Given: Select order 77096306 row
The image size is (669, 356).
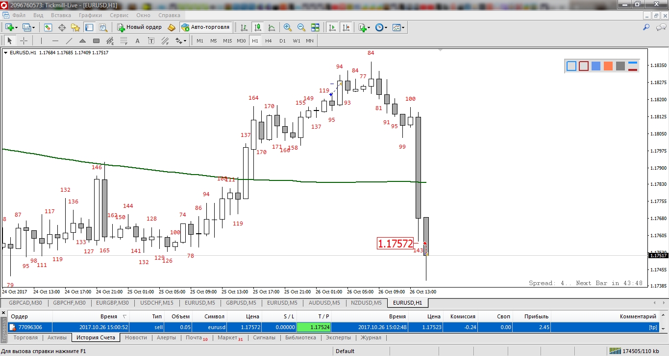Looking at the screenshot, I should click(x=333, y=327).
